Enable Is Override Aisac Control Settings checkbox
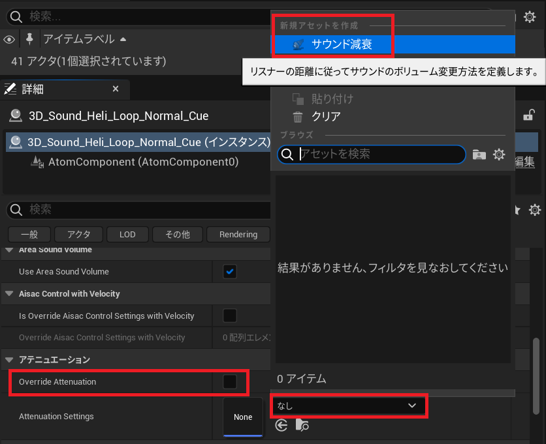This screenshot has height=444, width=546. (230, 316)
